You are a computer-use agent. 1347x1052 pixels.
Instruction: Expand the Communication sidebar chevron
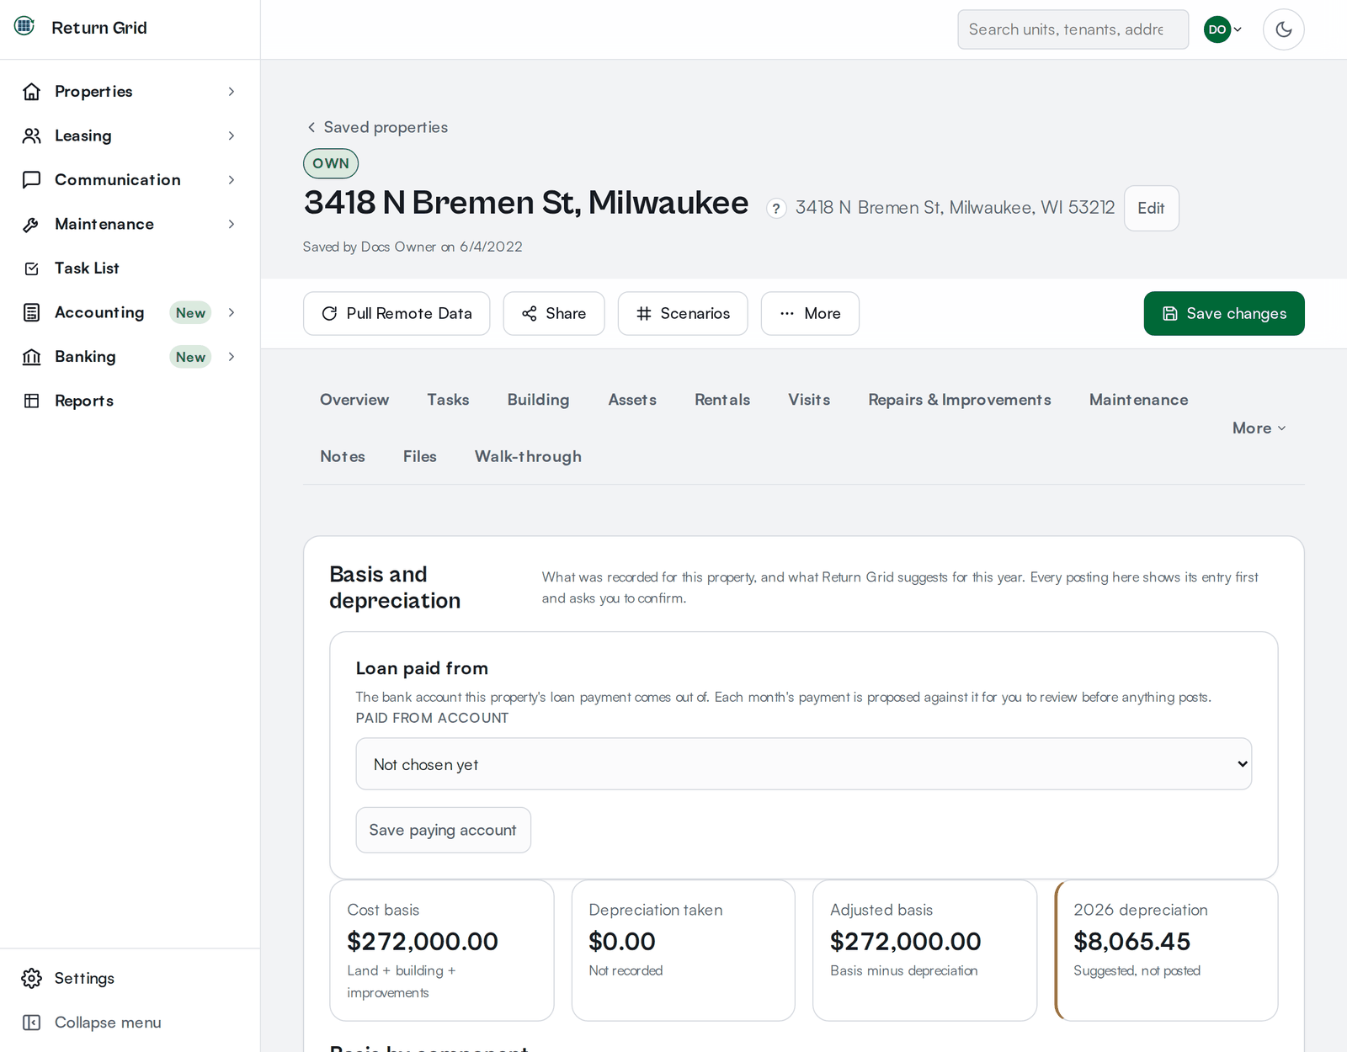[x=232, y=180]
